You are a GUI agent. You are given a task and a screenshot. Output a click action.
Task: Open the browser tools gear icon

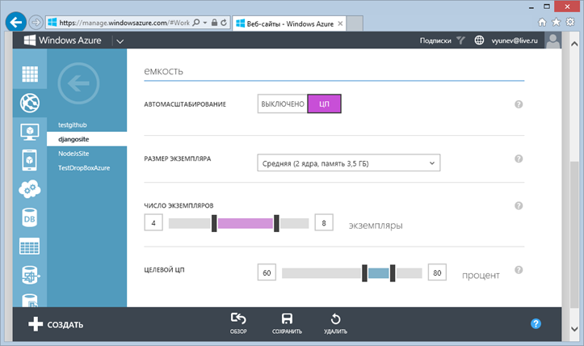(x=570, y=22)
